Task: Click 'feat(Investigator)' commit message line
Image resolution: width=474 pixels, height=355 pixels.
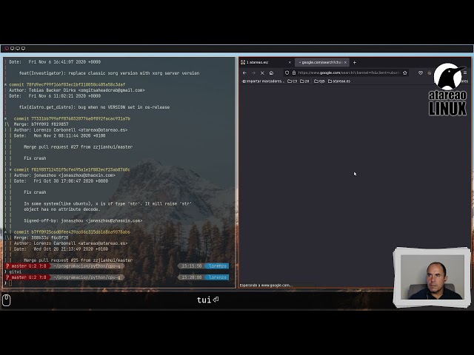Action: coord(109,73)
